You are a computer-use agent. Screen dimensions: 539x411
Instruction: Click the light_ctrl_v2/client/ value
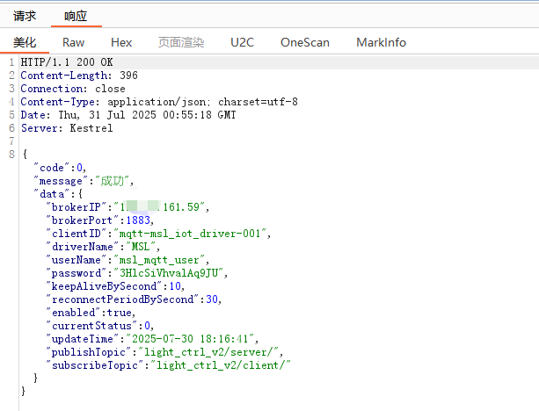tap(221, 365)
